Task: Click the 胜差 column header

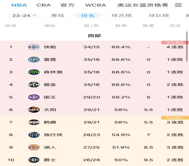Action: (x=148, y=26)
